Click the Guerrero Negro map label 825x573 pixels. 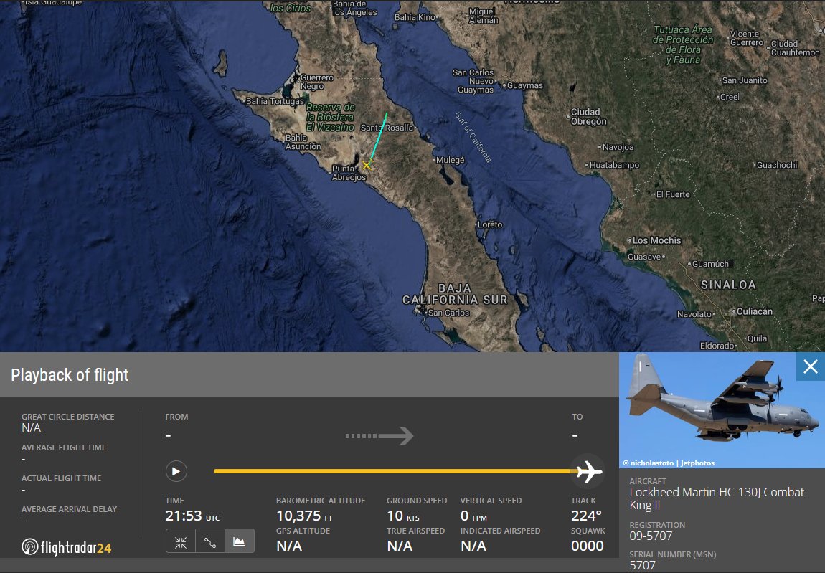(x=317, y=82)
